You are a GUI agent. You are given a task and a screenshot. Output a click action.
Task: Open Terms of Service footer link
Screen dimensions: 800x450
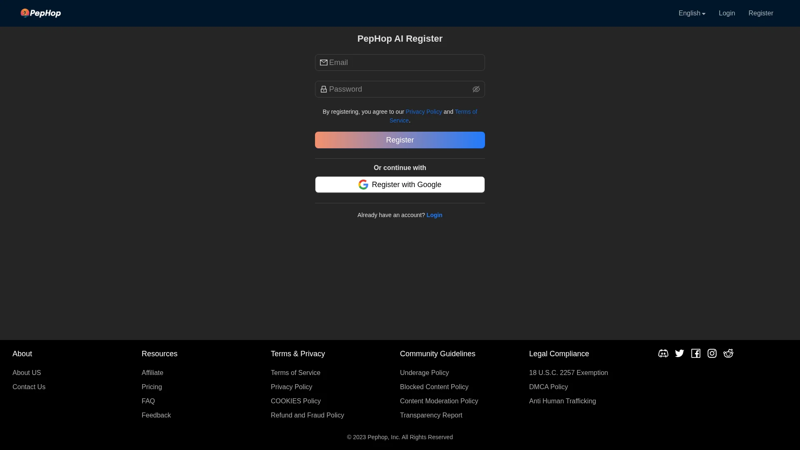[x=295, y=373]
